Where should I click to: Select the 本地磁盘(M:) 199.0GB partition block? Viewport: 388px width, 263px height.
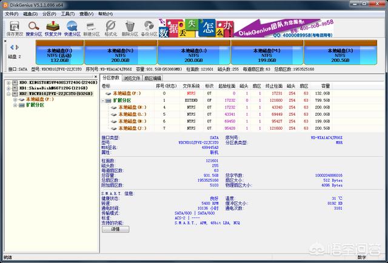point(267,52)
